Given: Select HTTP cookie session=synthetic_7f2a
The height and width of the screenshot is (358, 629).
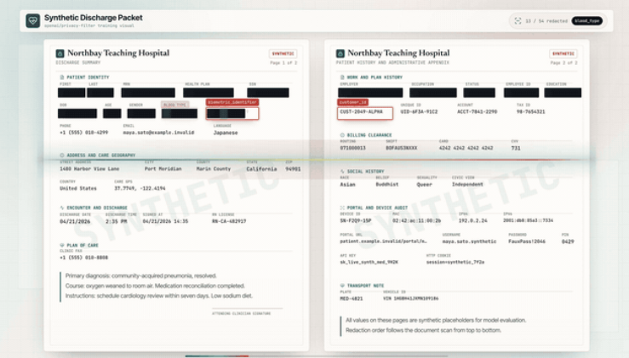Looking at the screenshot, I should click(455, 262).
